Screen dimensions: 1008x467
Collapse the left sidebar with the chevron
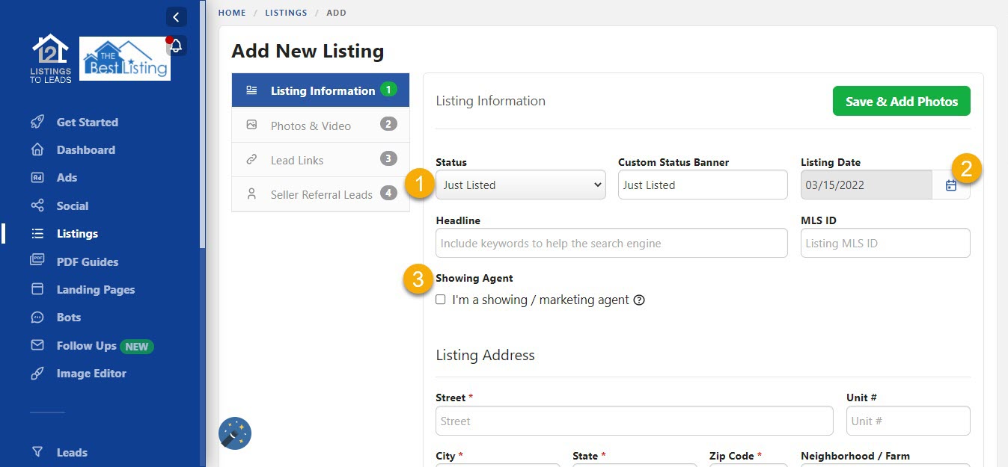176,16
